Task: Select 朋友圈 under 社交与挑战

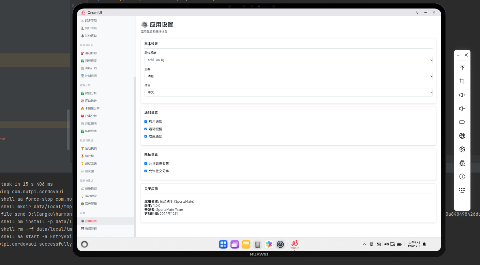Action: 89,171
